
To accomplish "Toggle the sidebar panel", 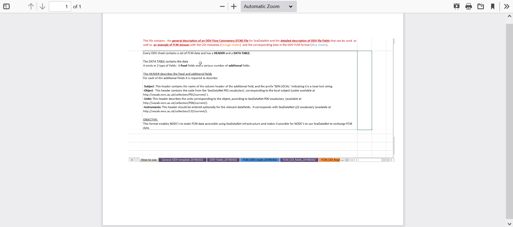I will (6, 6).
